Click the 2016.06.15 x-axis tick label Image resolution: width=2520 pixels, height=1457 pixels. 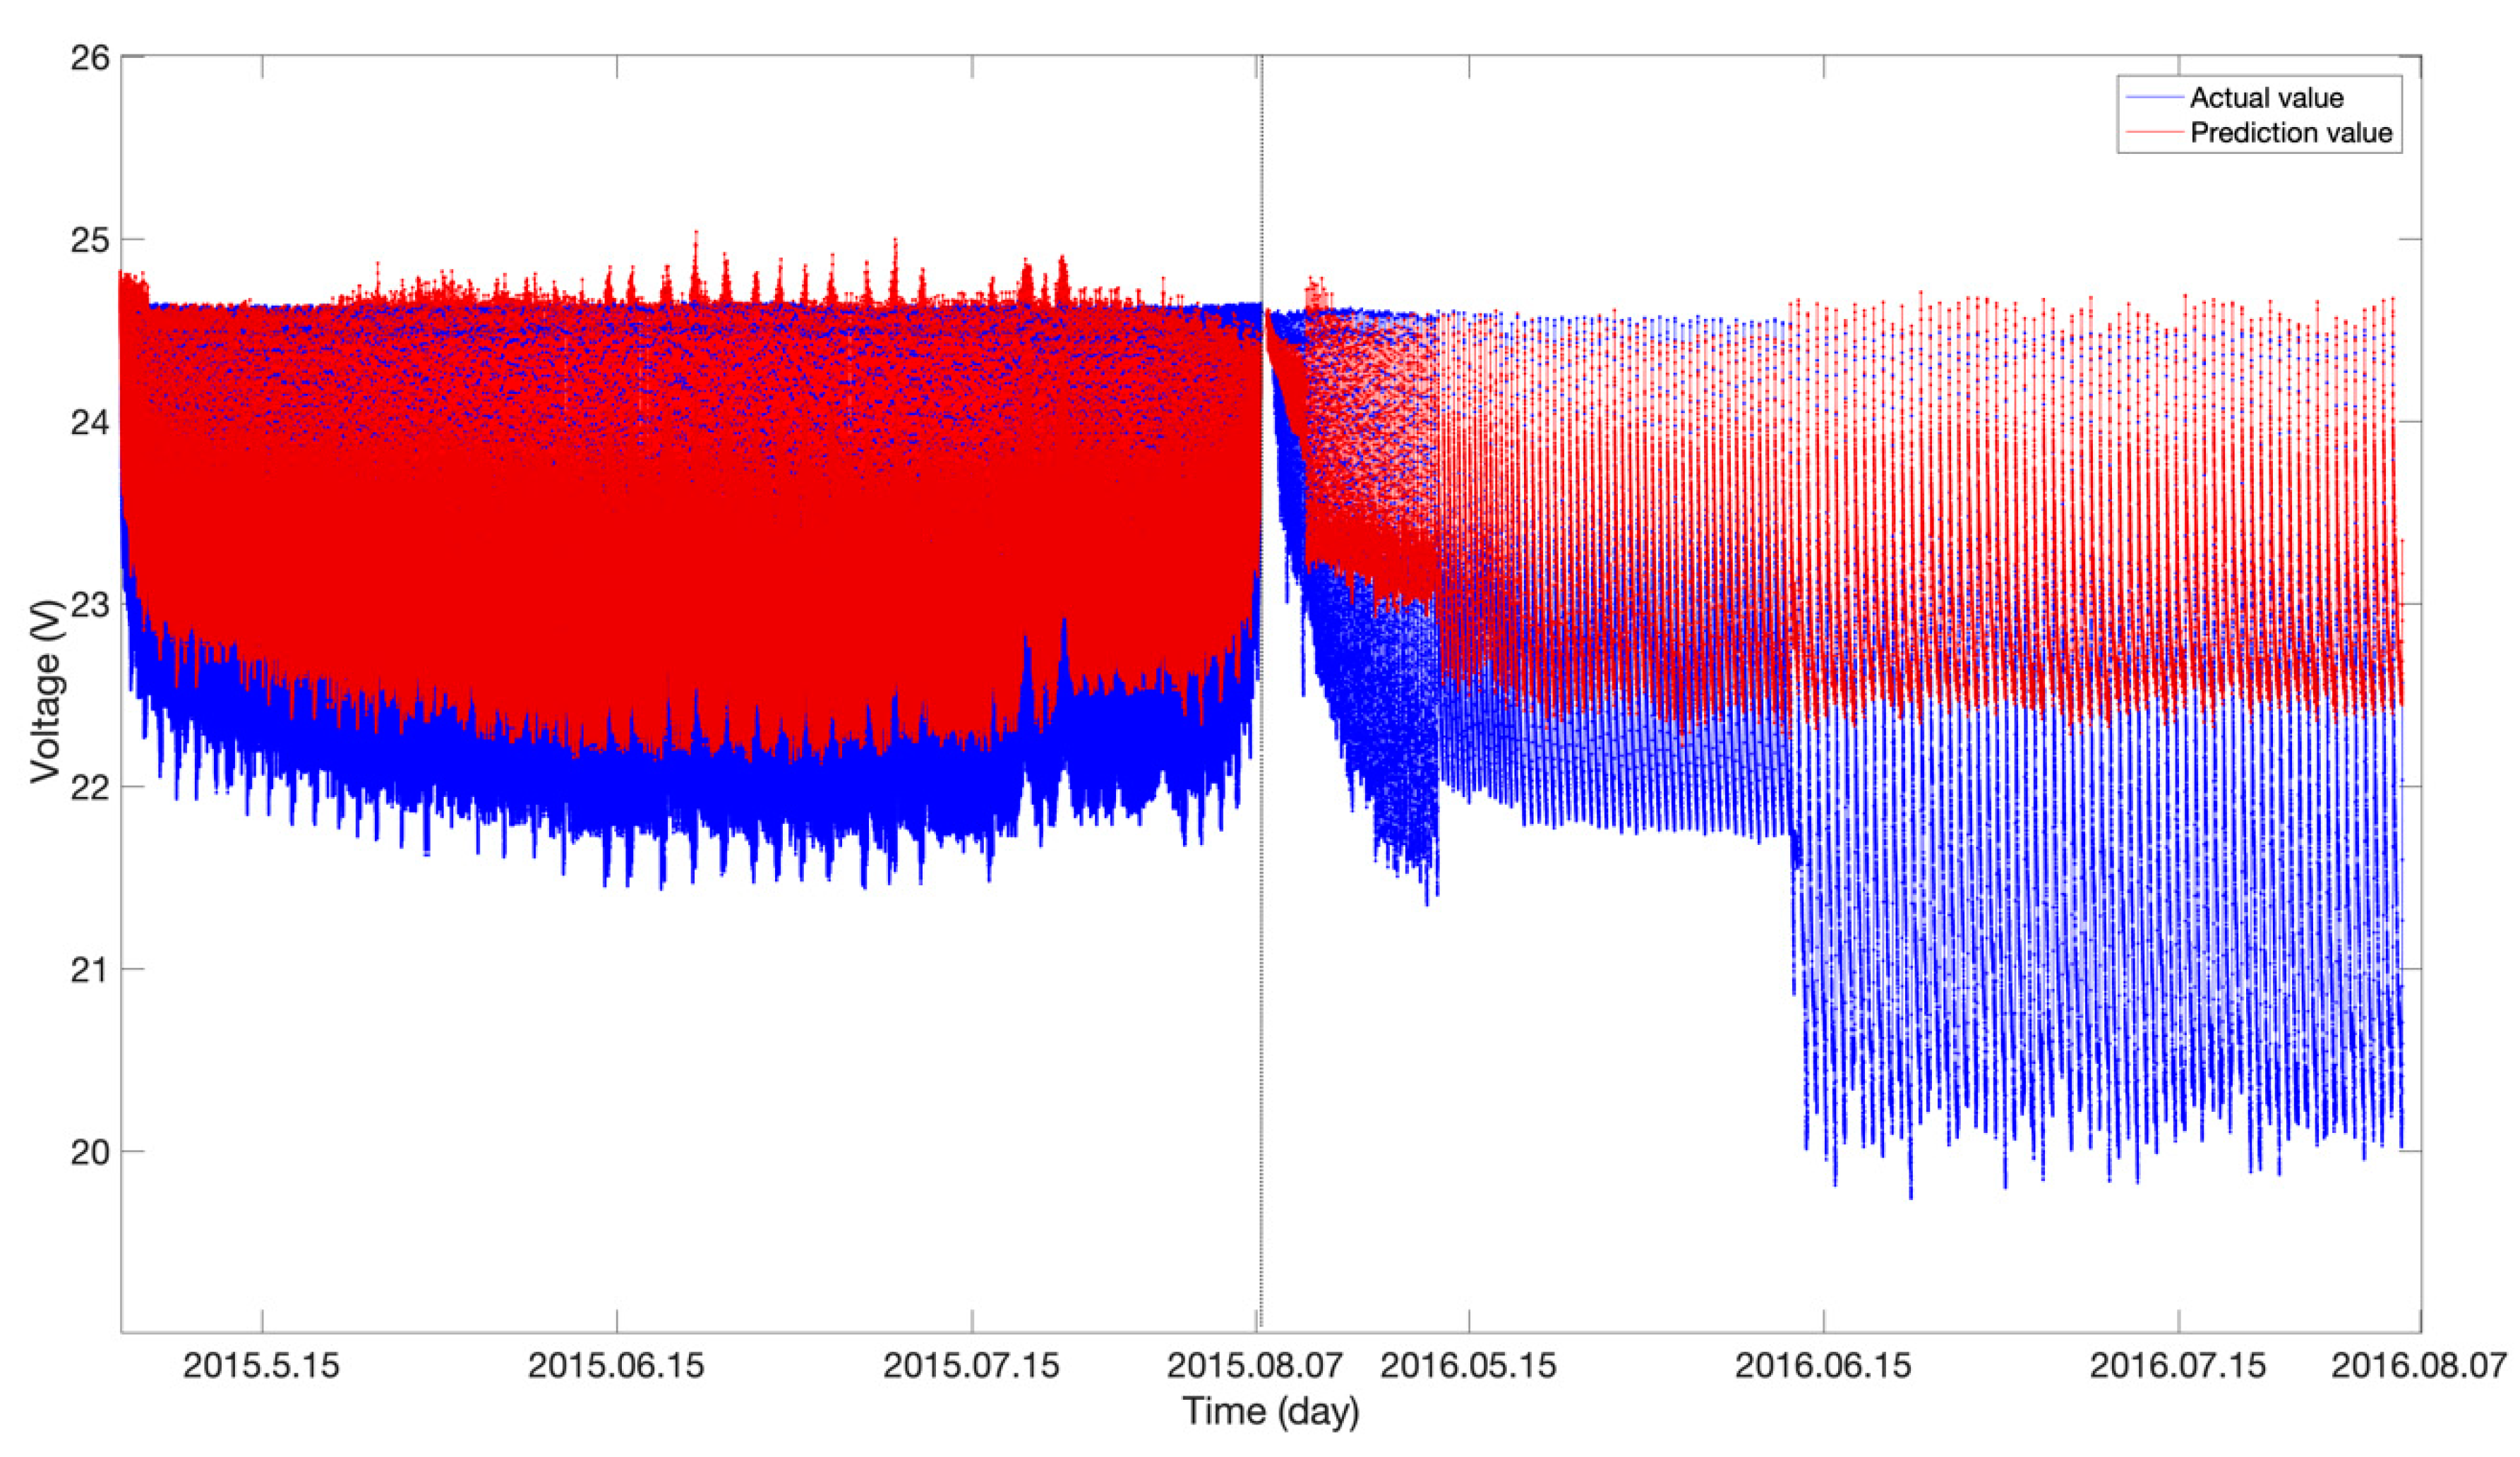pos(1823,1366)
